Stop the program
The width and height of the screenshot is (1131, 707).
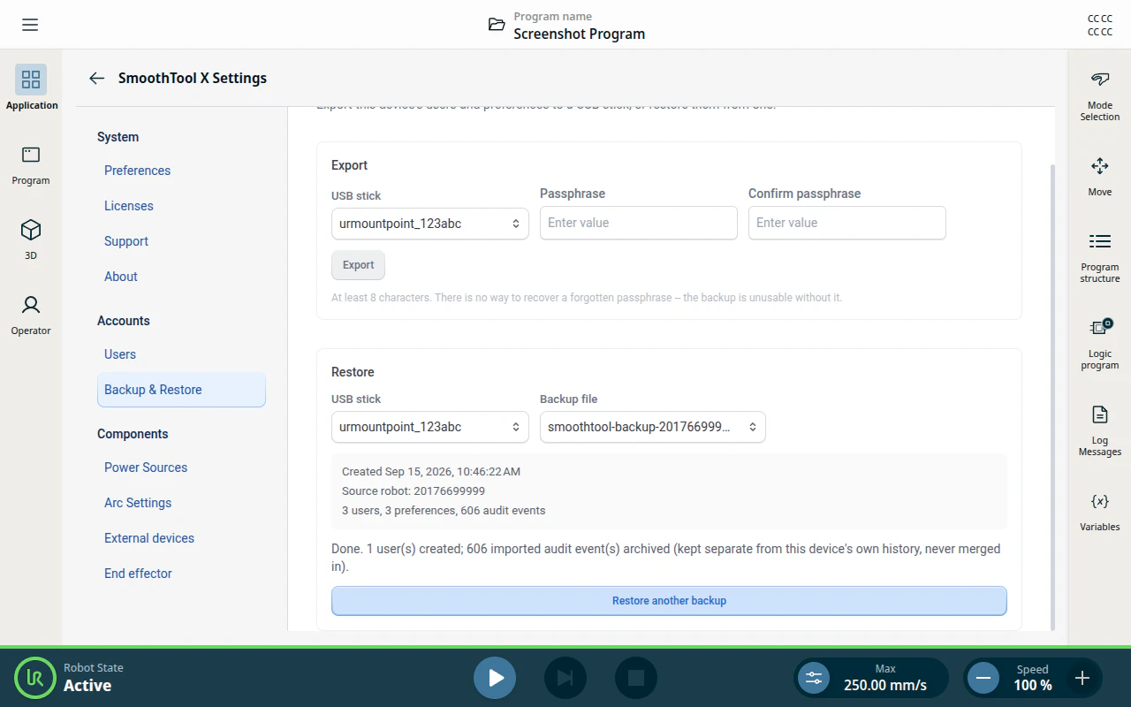[636, 678]
